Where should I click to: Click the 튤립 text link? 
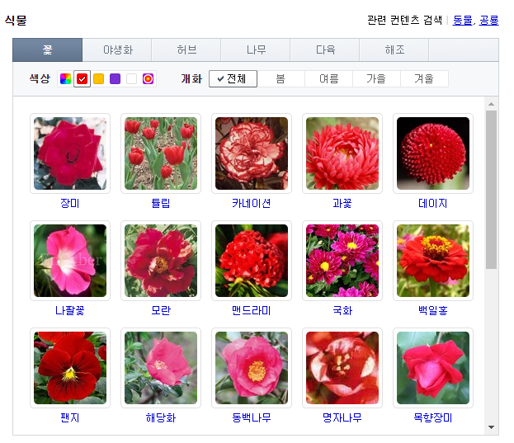161,203
